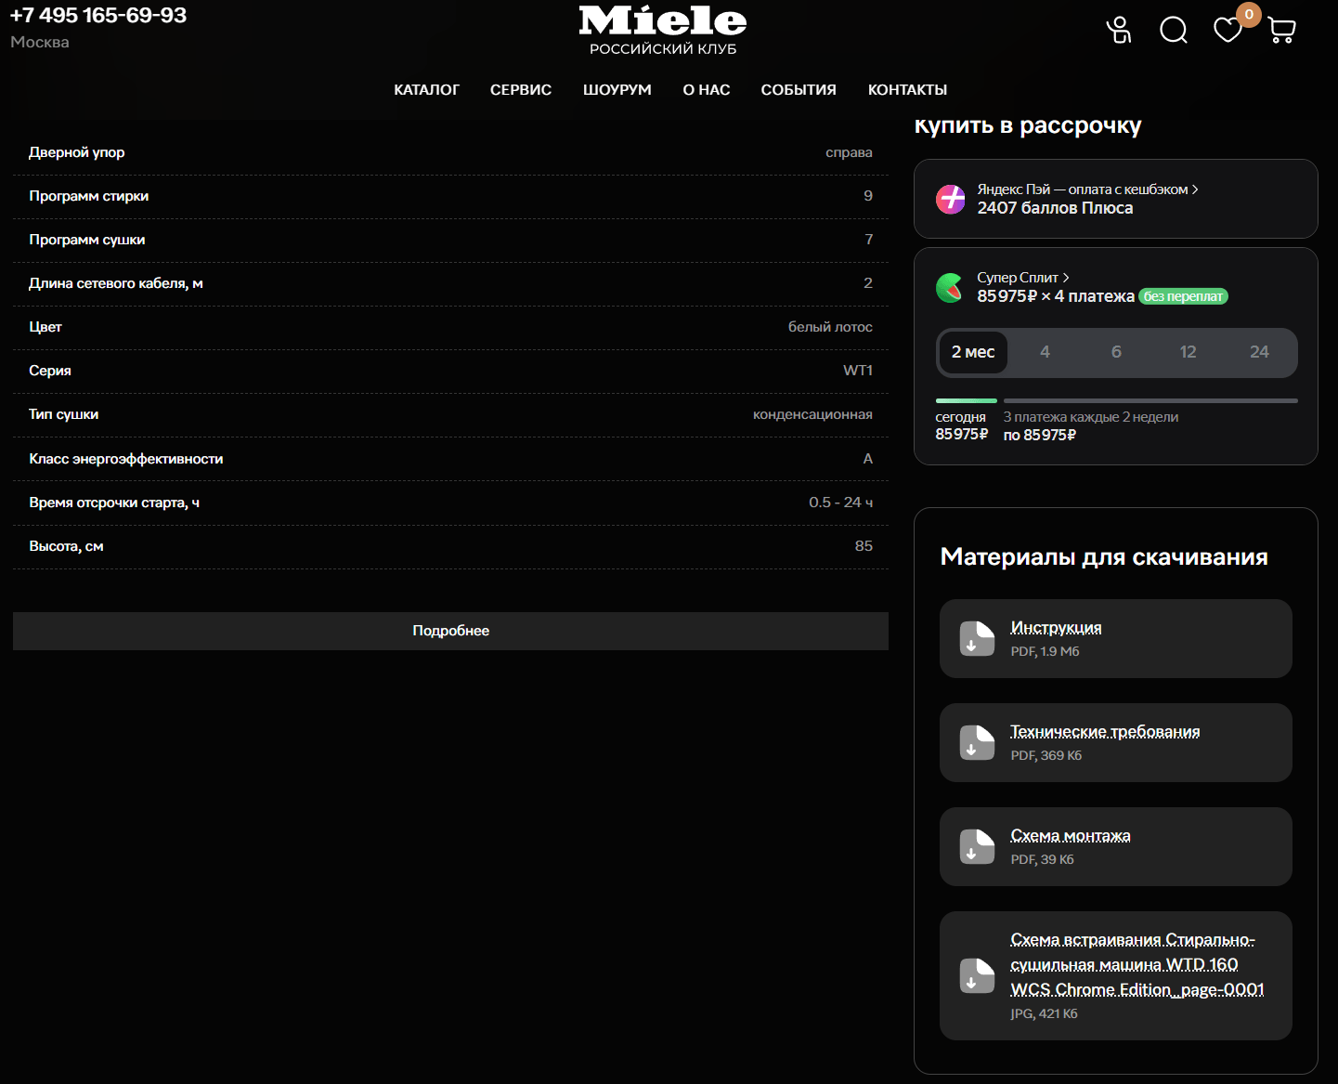This screenshot has height=1084, width=1338.
Task: Open the СОБЫТИЯ menu item
Action: (x=799, y=90)
